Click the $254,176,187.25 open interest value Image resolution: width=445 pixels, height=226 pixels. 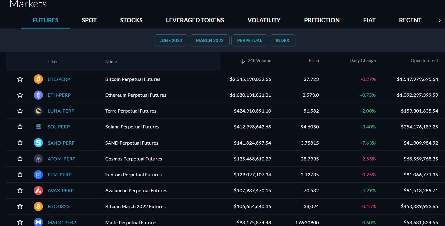(419, 127)
